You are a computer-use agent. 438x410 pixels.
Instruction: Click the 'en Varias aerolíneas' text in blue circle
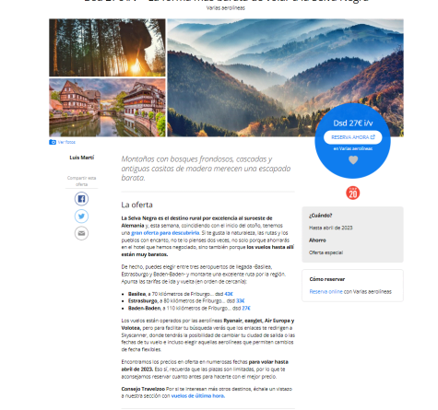point(353,148)
